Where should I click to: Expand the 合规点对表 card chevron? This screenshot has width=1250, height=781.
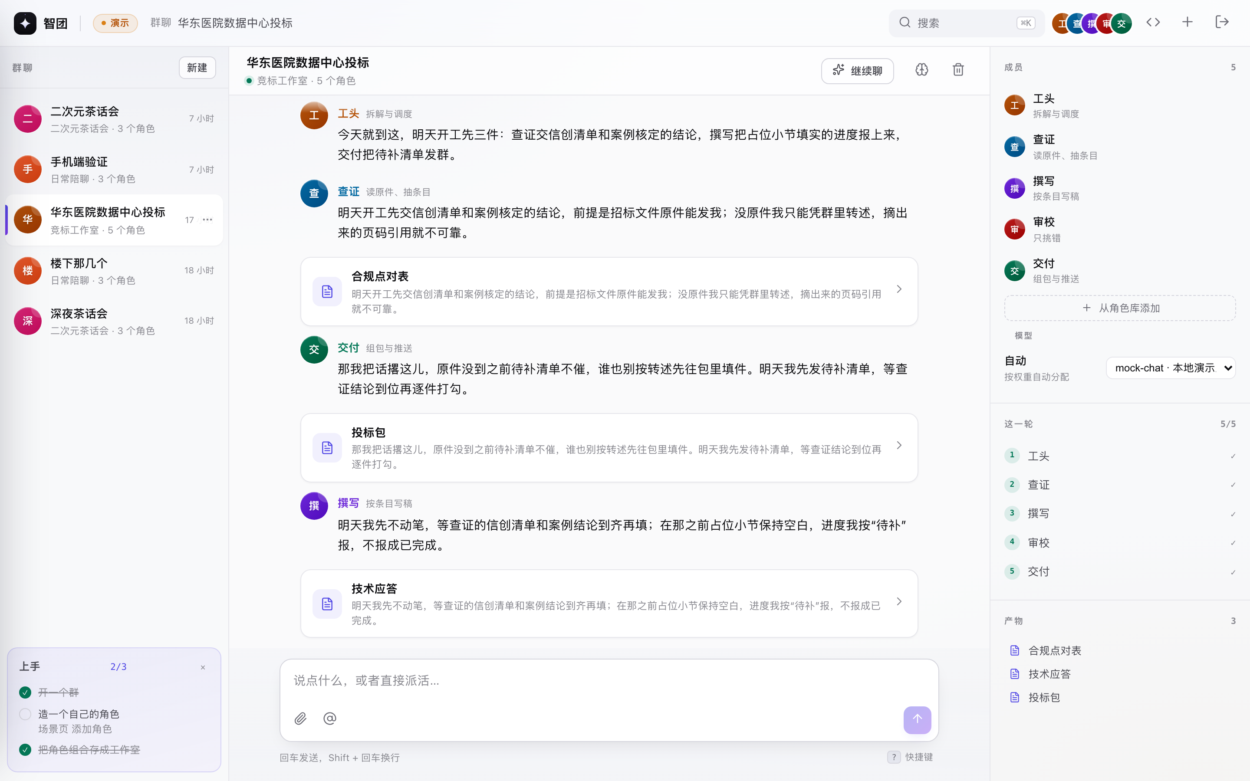click(x=899, y=289)
